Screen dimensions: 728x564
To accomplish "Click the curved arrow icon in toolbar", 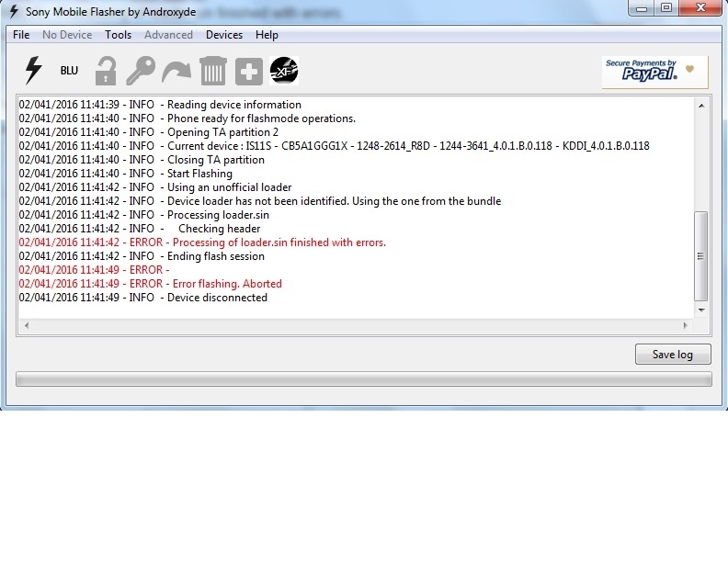I will tap(176, 71).
